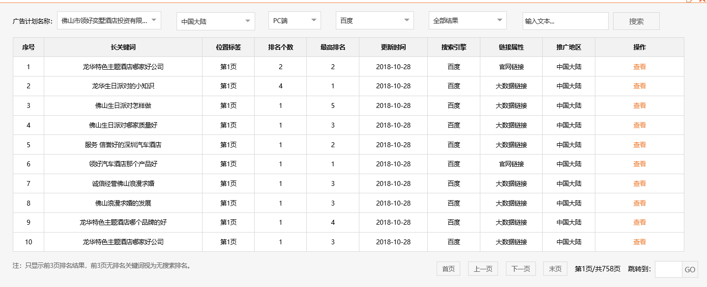The height and width of the screenshot is (287, 707).
Task: View details for 佛山生日派对怎样做 row
Action: tap(639, 105)
